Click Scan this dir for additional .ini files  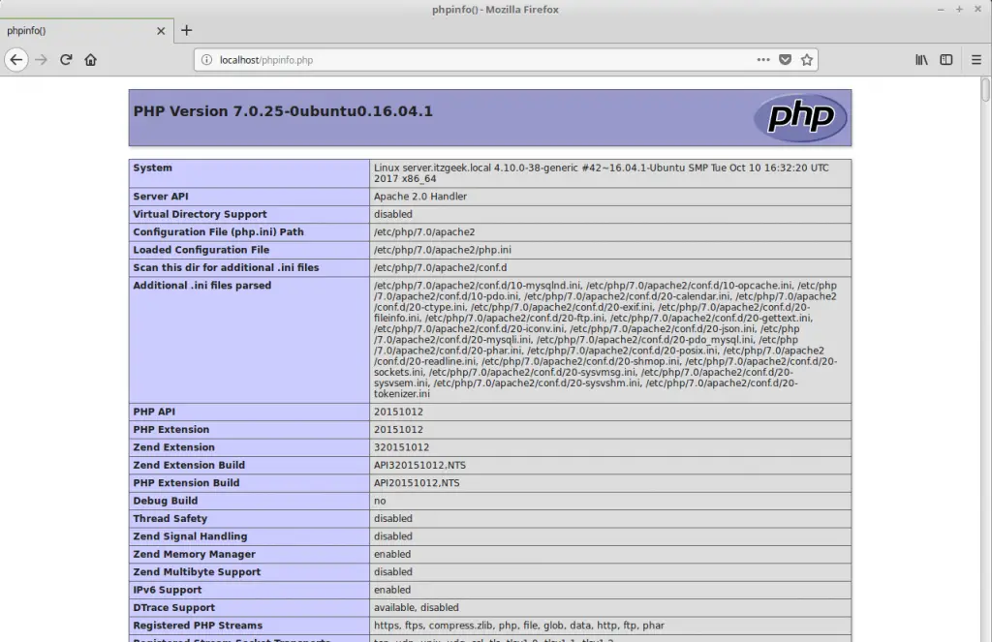tap(226, 267)
